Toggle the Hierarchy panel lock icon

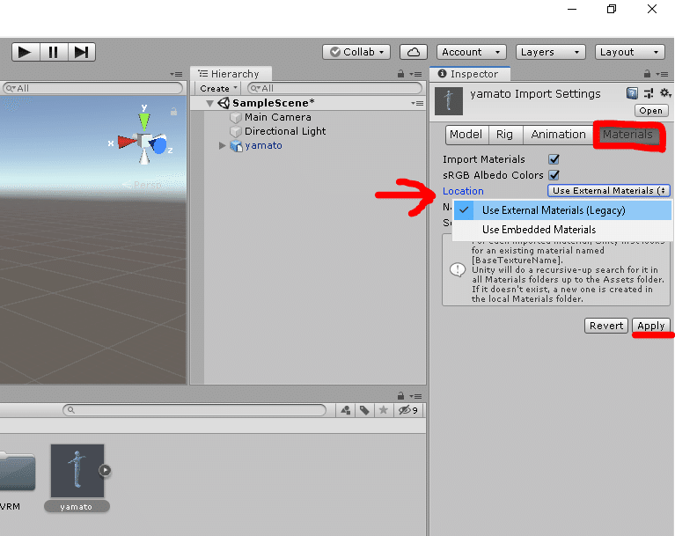pos(400,74)
